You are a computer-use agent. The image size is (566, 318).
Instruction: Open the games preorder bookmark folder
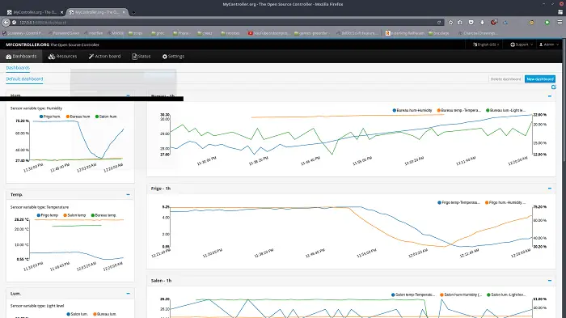[310, 33]
